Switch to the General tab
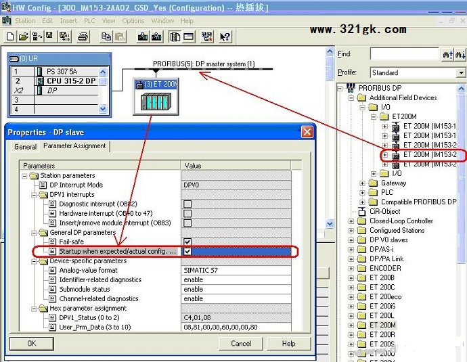This screenshot has height=362, width=467. pos(25,147)
